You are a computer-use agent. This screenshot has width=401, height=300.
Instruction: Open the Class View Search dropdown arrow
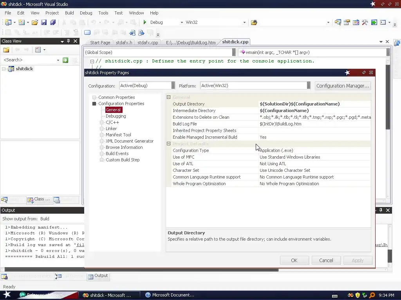coord(58,60)
